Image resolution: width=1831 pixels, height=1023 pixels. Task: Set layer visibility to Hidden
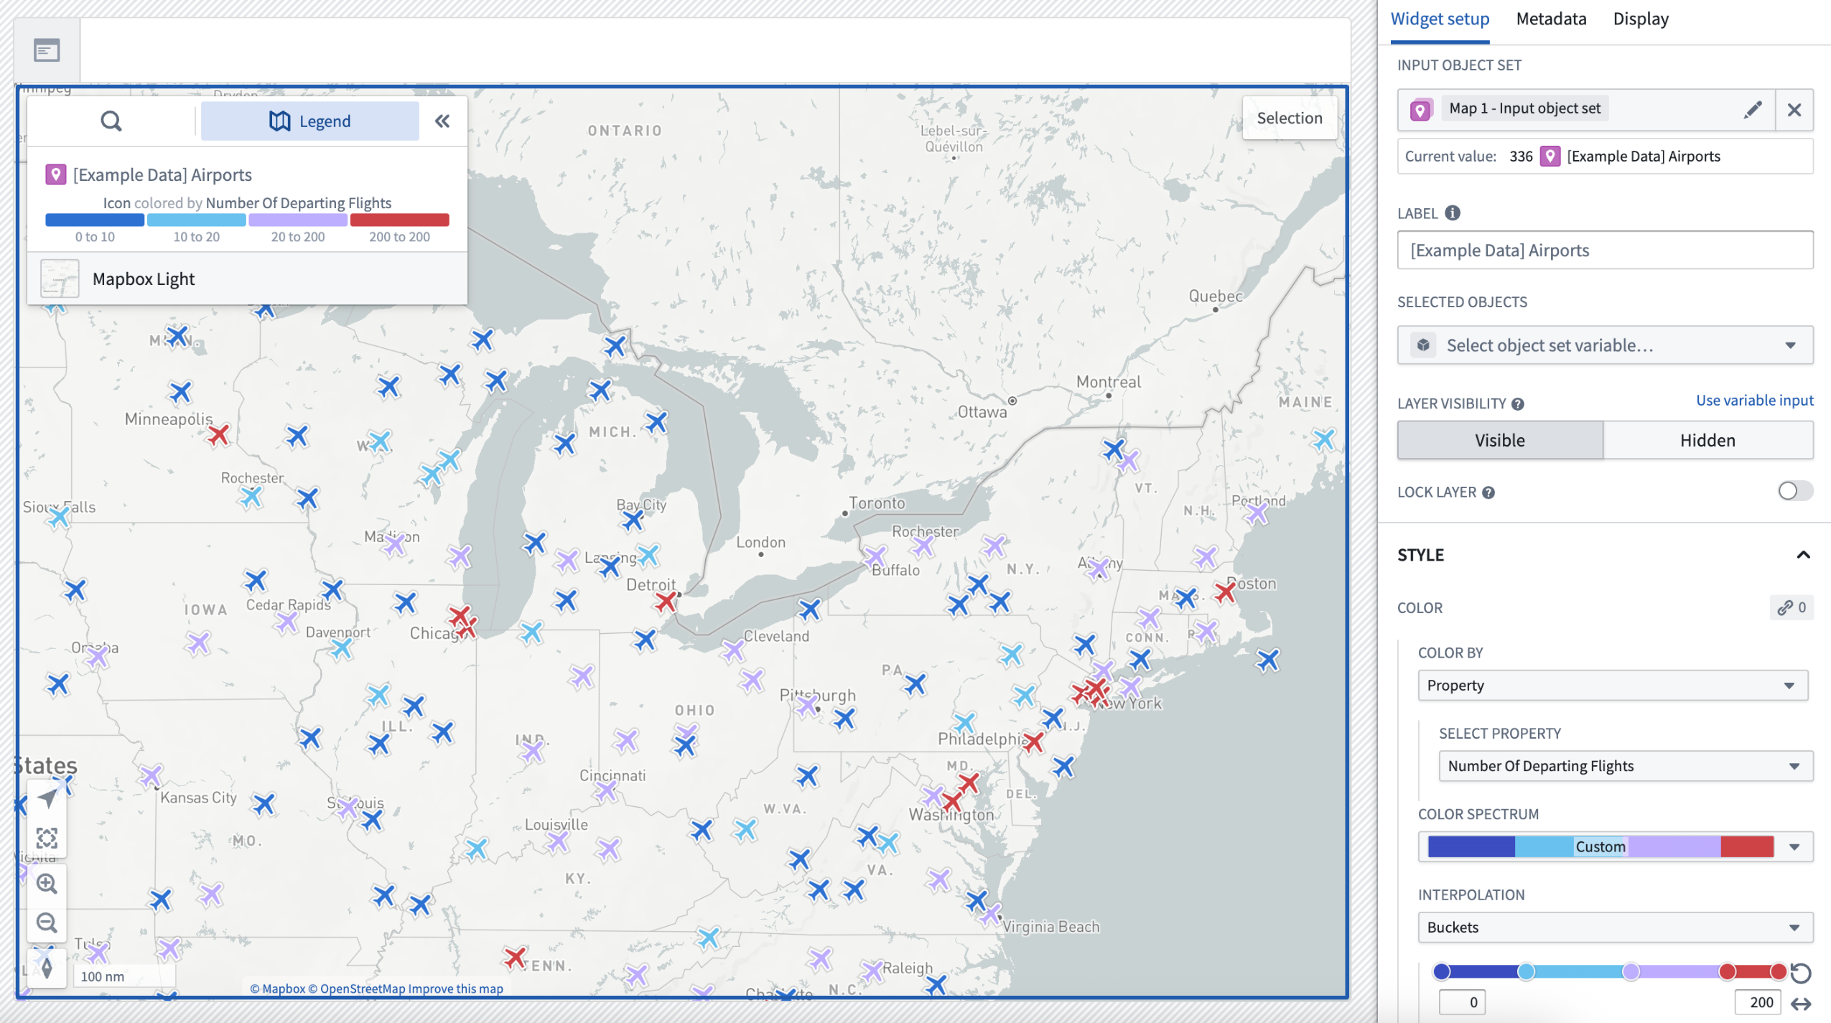coord(1707,439)
